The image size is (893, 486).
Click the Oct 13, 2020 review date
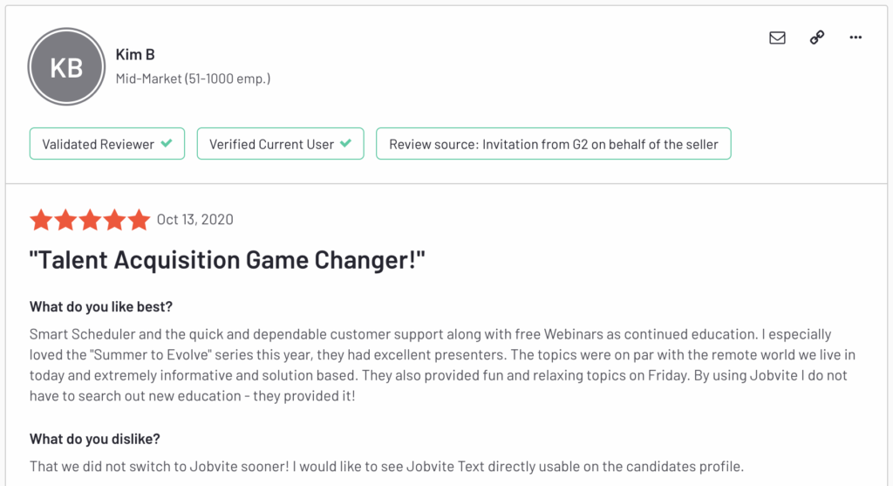coord(194,219)
